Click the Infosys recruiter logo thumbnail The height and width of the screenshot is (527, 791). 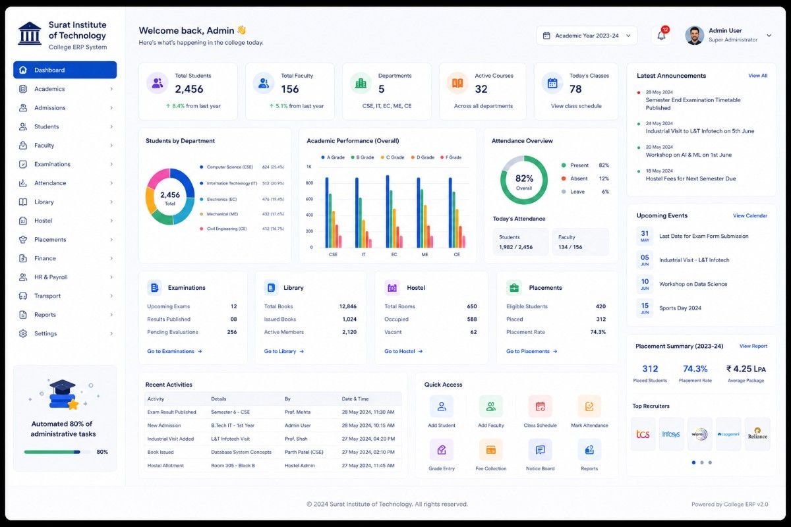point(671,434)
